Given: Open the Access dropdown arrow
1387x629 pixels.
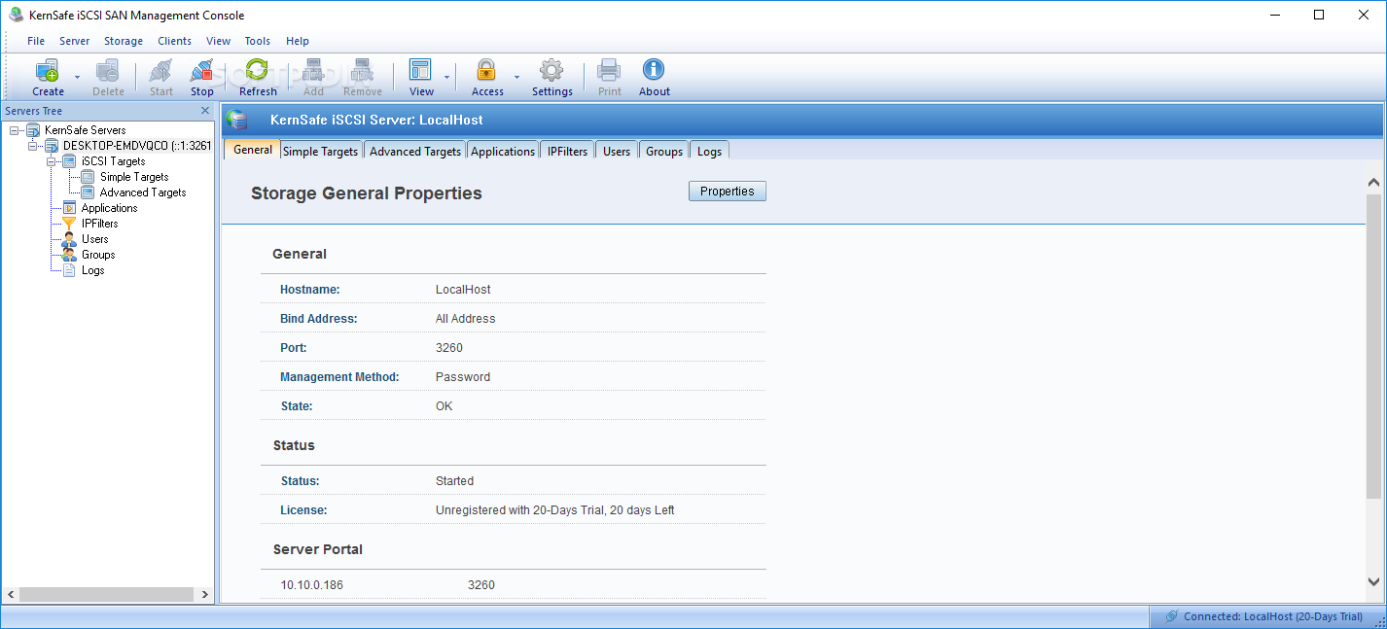Looking at the screenshot, I should [x=516, y=77].
